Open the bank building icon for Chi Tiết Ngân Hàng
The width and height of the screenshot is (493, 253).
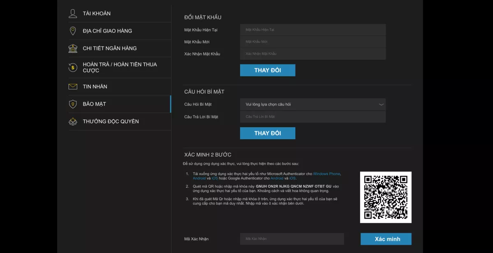click(73, 48)
